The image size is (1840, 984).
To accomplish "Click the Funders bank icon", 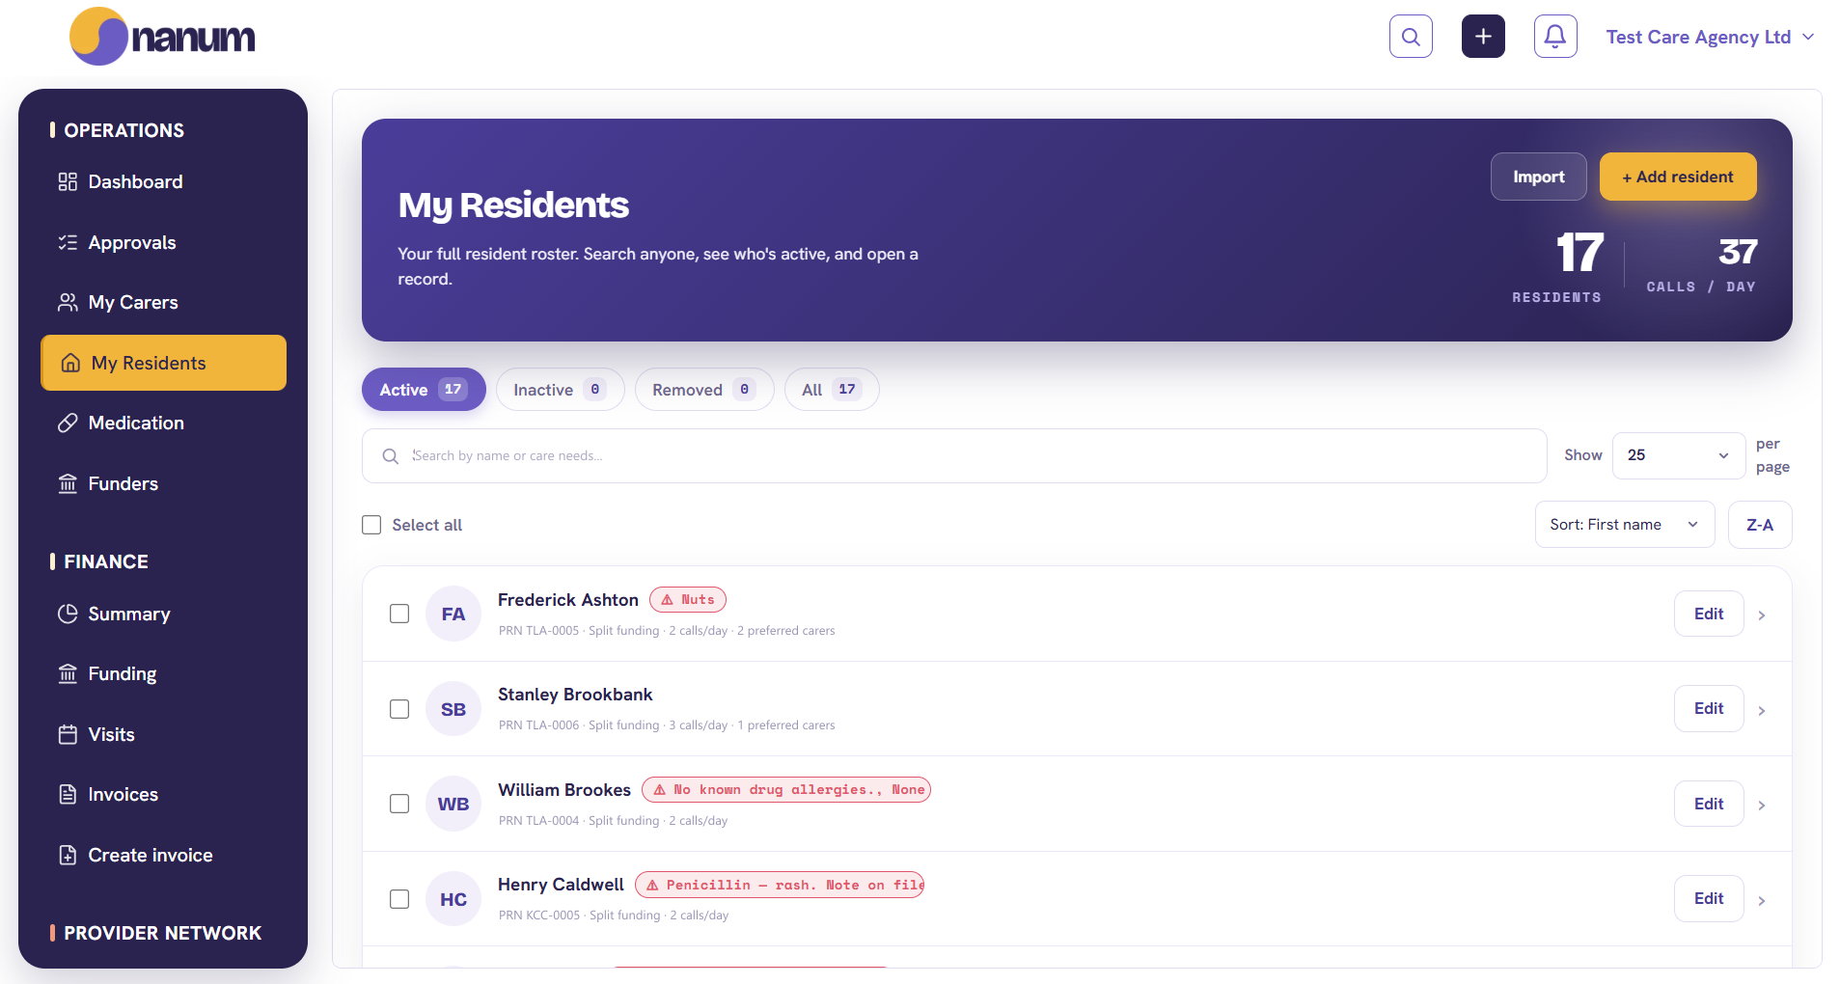I will point(68,483).
